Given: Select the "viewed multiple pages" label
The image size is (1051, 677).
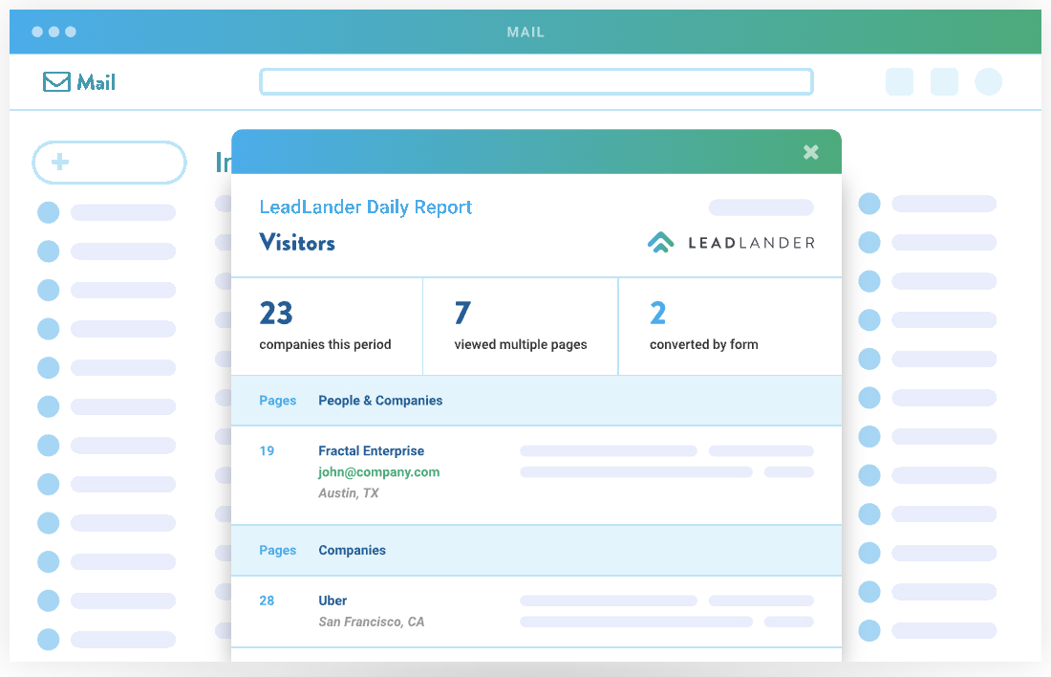Looking at the screenshot, I should click(520, 344).
